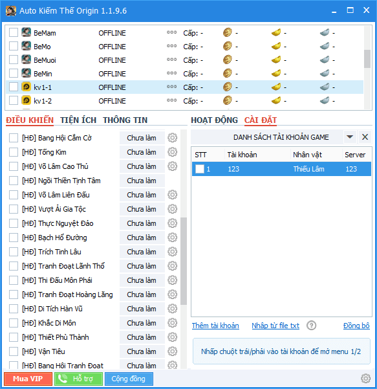The image size is (377, 389).
Task: Close the account list panel with X
Action: [x=365, y=137]
